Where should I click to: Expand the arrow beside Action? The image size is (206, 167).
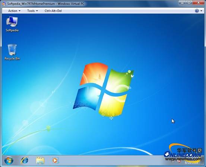(20, 11)
